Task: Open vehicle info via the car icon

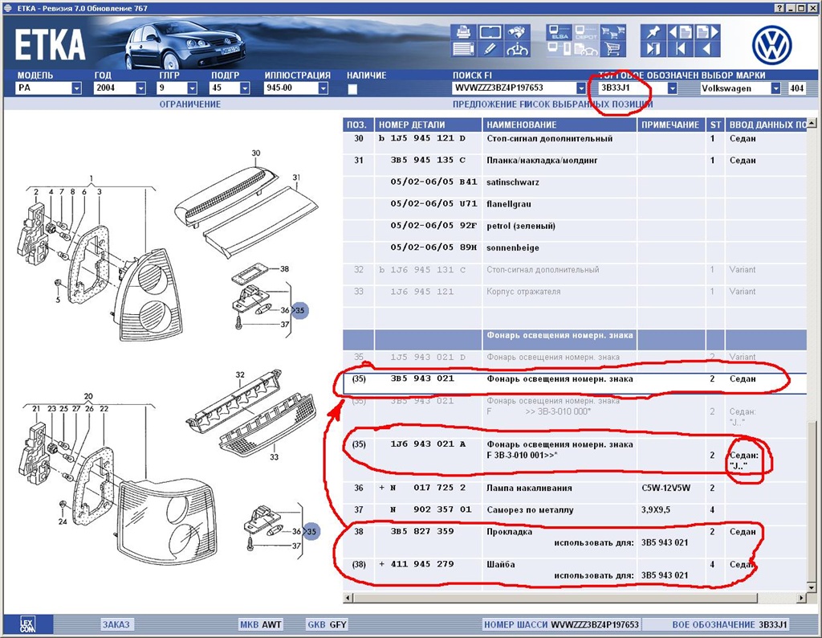Action: tap(516, 49)
